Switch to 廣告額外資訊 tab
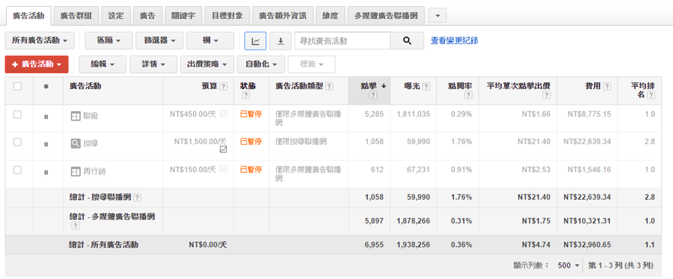The image size is (673, 279). point(282,16)
